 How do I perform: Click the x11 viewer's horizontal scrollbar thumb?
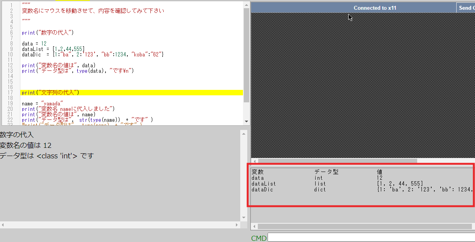[x=337, y=161]
